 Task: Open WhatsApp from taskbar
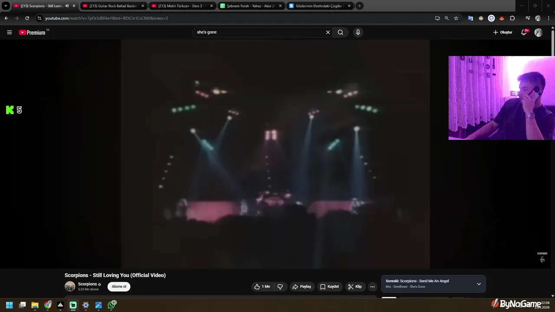click(x=112, y=305)
